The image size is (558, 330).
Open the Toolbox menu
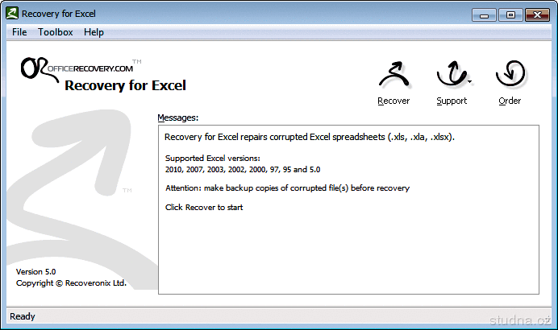(55, 32)
